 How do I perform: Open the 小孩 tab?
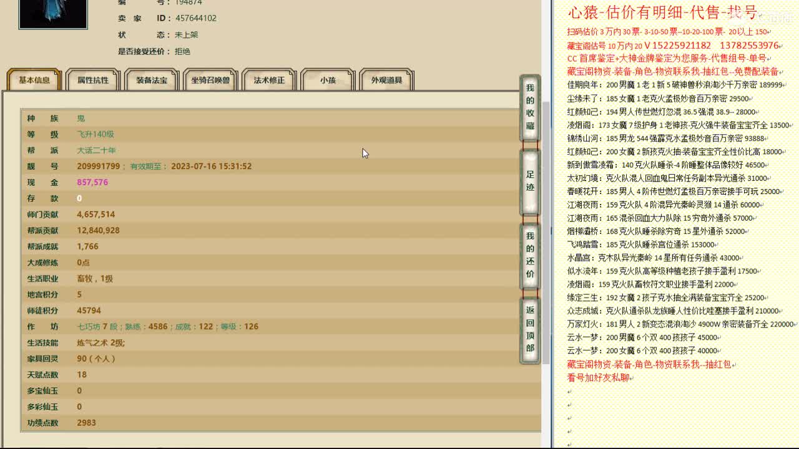coord(328,80)
